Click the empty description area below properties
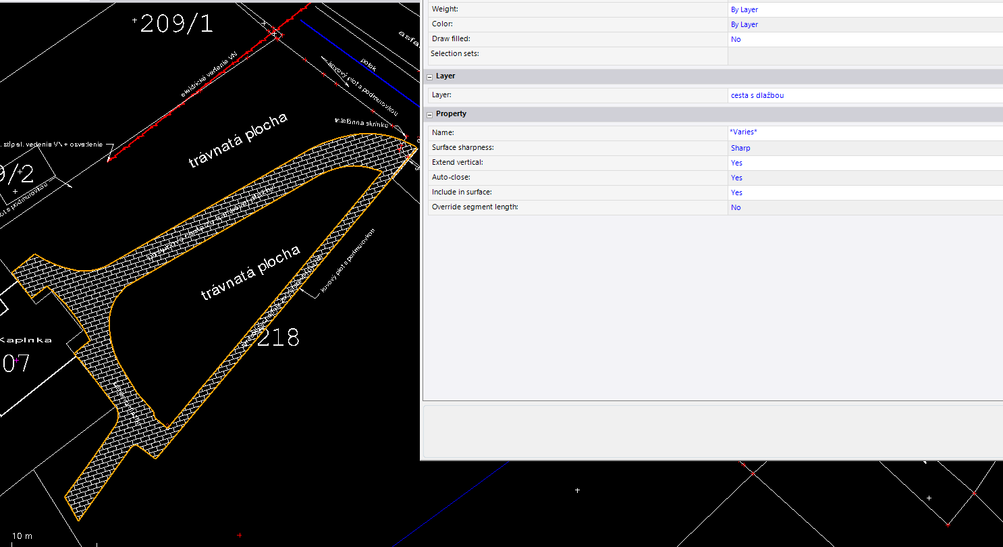Screen dimensions: 1003x547 (712, 431)
